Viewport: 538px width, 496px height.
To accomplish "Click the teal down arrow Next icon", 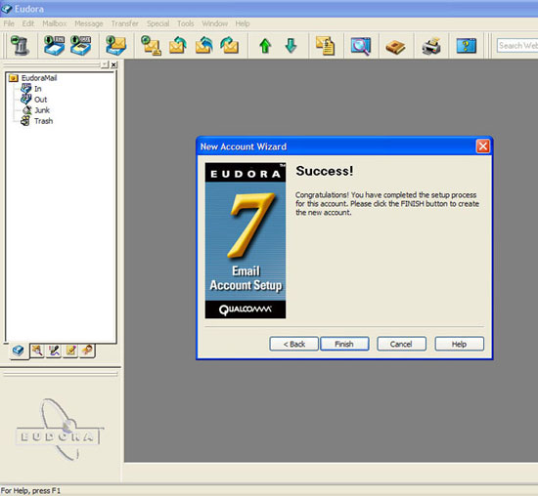I will coord(291,46).
